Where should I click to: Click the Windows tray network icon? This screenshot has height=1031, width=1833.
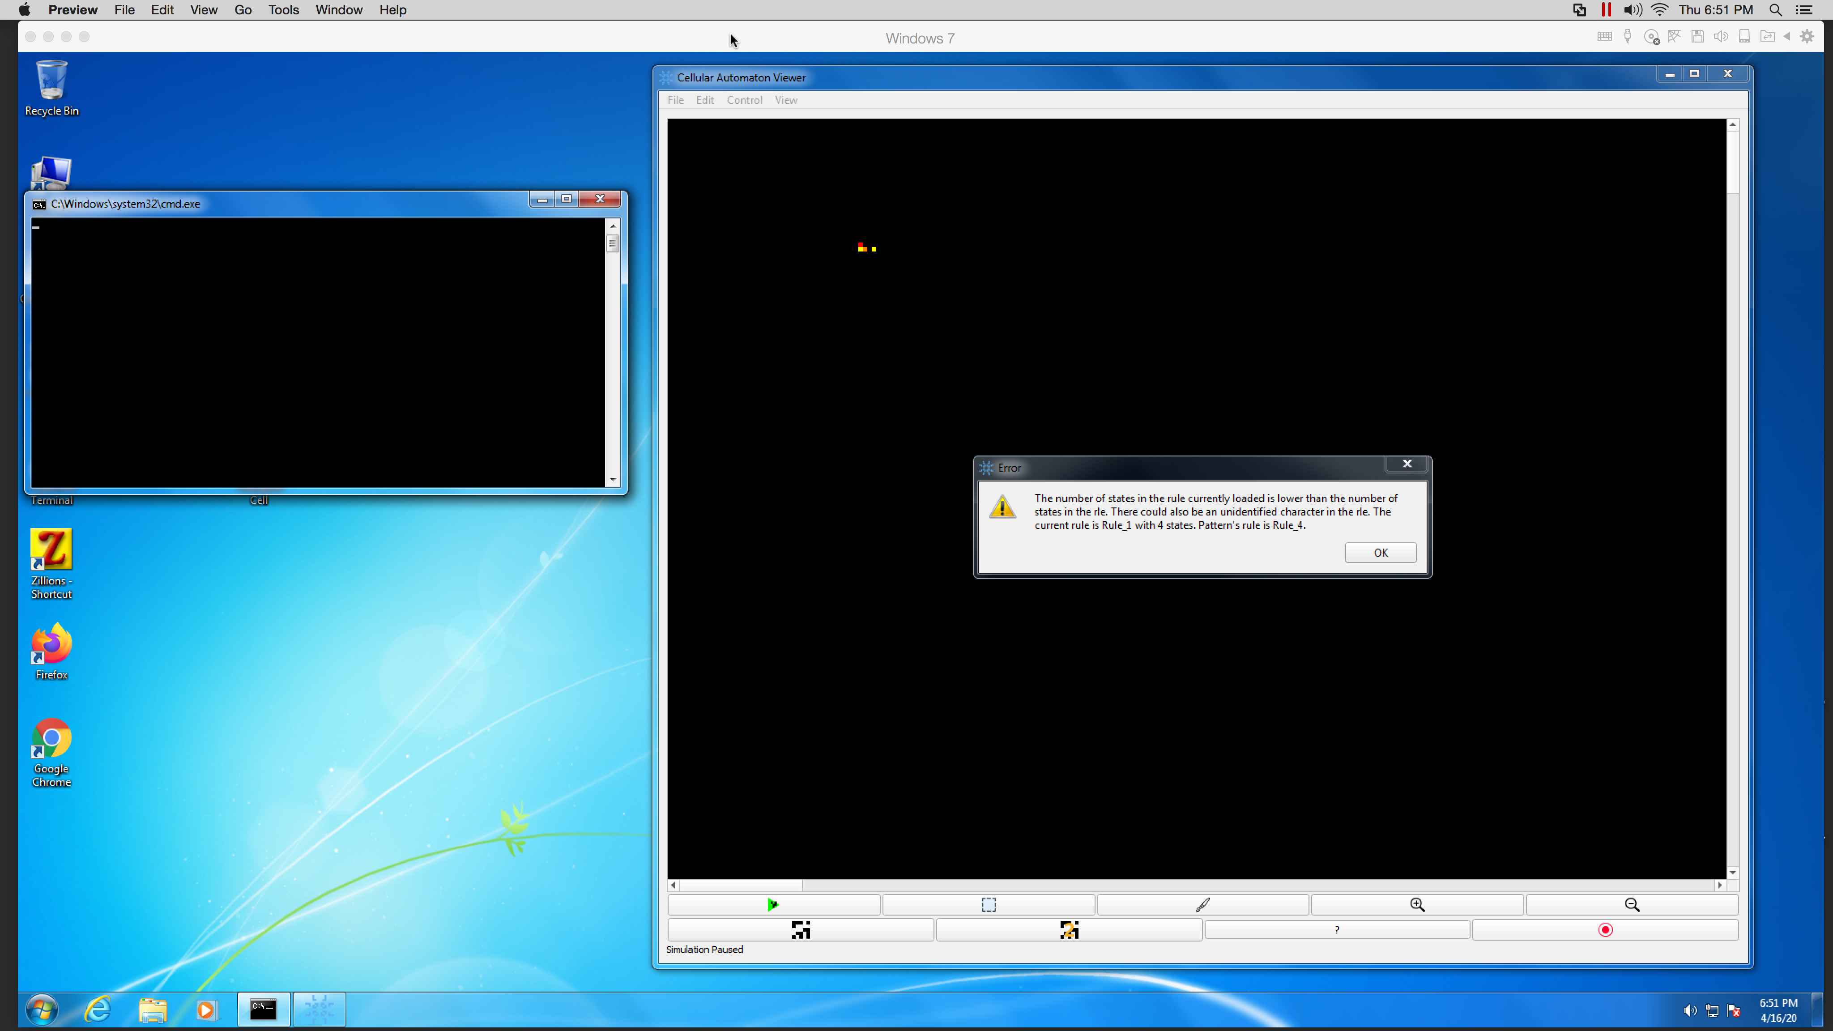[1712, 1010]
